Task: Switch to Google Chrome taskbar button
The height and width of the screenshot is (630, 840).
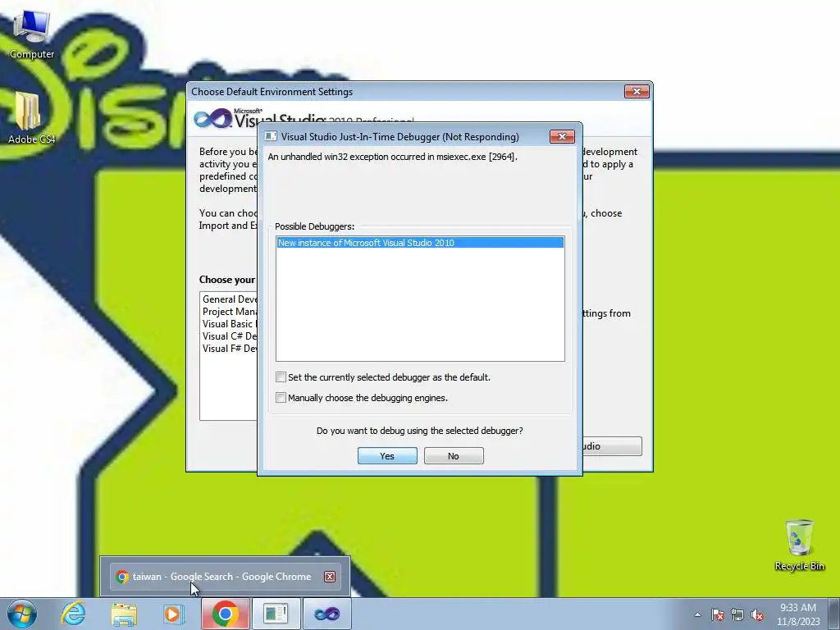Action: (x=226, y=614)
